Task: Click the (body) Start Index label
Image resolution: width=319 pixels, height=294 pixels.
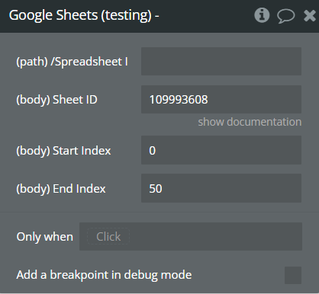Action: [63, 151]
